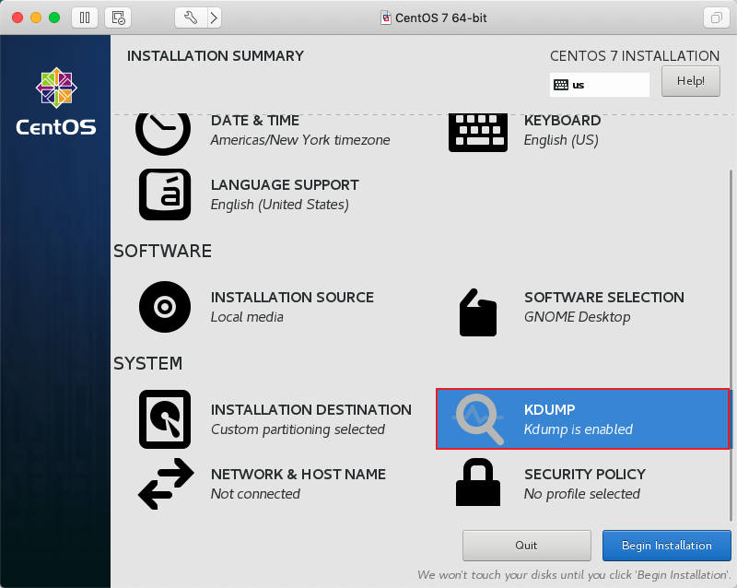Take a VM snapshot from toolbar
737x588 pixels.
118,18
